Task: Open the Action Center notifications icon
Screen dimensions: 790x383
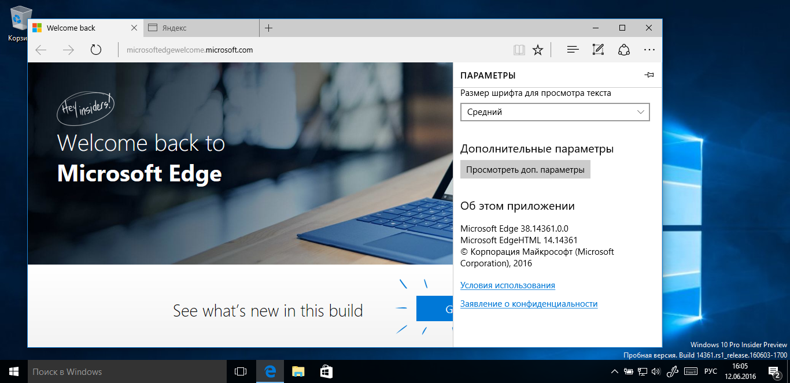Action: [774, 371]
